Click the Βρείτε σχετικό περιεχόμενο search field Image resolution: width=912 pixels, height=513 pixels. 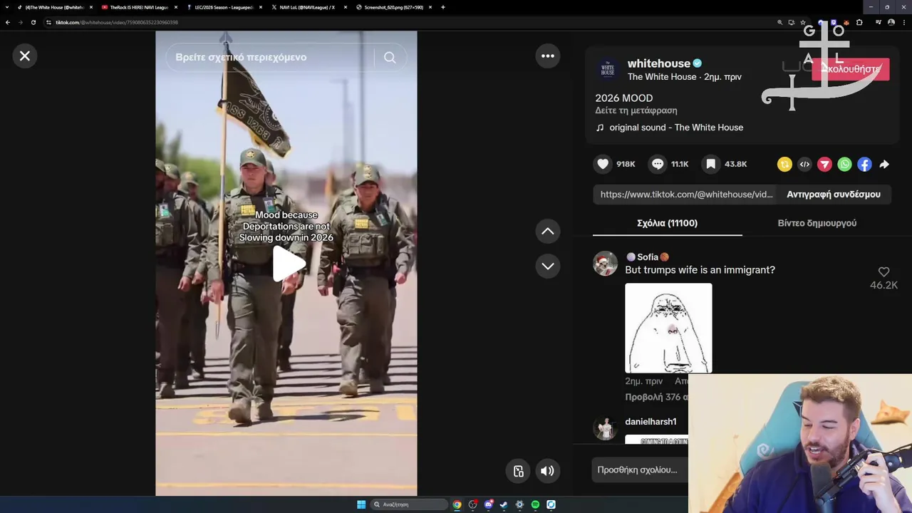[271, 57]
